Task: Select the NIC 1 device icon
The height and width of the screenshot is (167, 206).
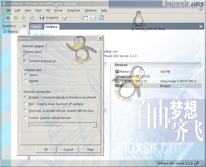Action: click(117, 86)
